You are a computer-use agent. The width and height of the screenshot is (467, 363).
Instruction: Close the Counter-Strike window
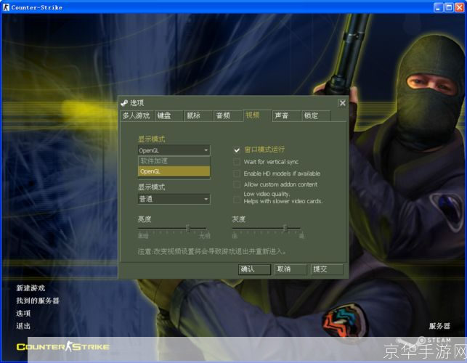coord(460,7)
